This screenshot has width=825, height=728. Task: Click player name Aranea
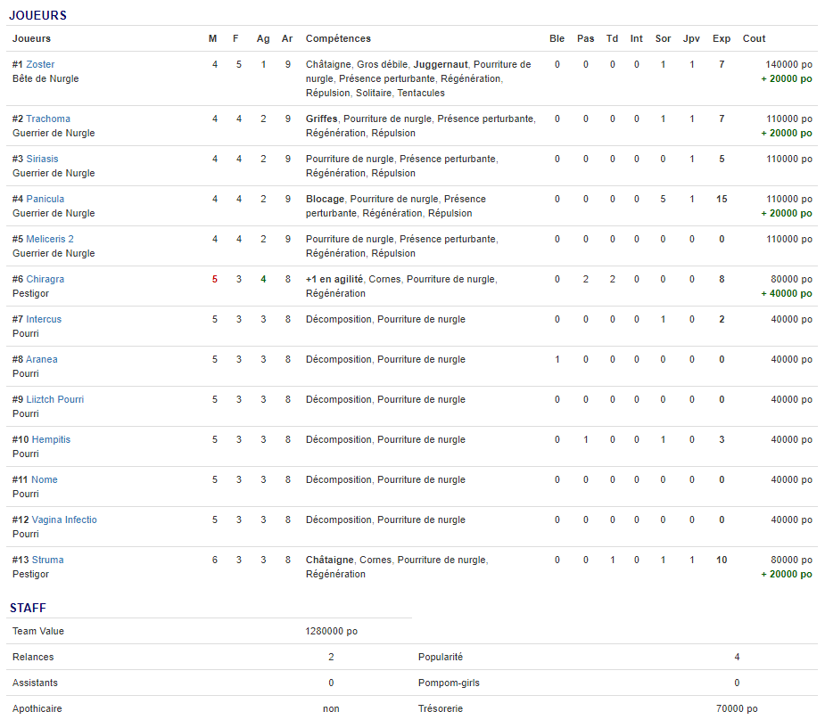[x=41, y=359]
